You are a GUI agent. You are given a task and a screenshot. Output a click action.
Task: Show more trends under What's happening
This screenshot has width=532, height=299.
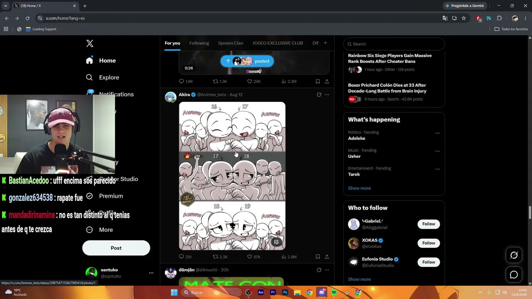pos(359,188)
